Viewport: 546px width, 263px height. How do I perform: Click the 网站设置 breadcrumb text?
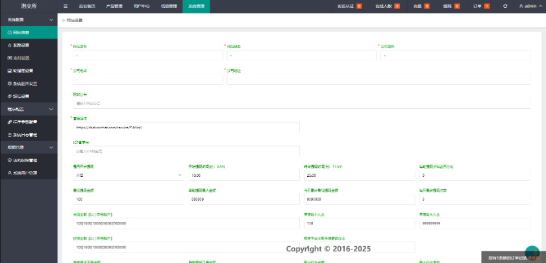pyautogui.click(x=75, y=21)
